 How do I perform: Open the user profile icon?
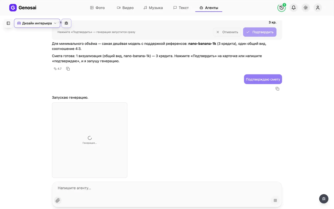point(318,8)
